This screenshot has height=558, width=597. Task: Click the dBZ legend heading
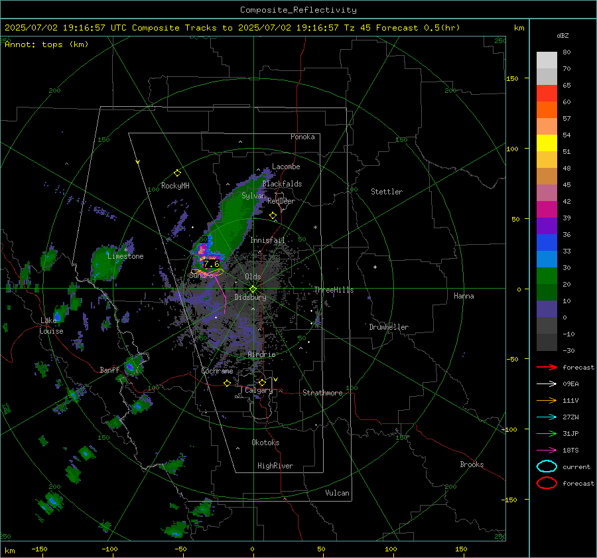(x=563, y=35)
